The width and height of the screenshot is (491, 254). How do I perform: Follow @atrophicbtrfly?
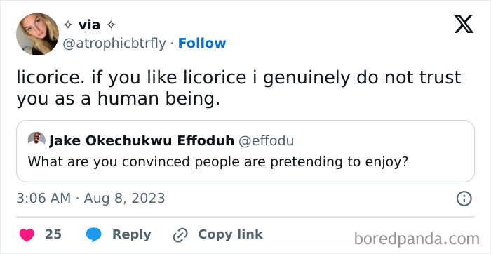(202, 44)
